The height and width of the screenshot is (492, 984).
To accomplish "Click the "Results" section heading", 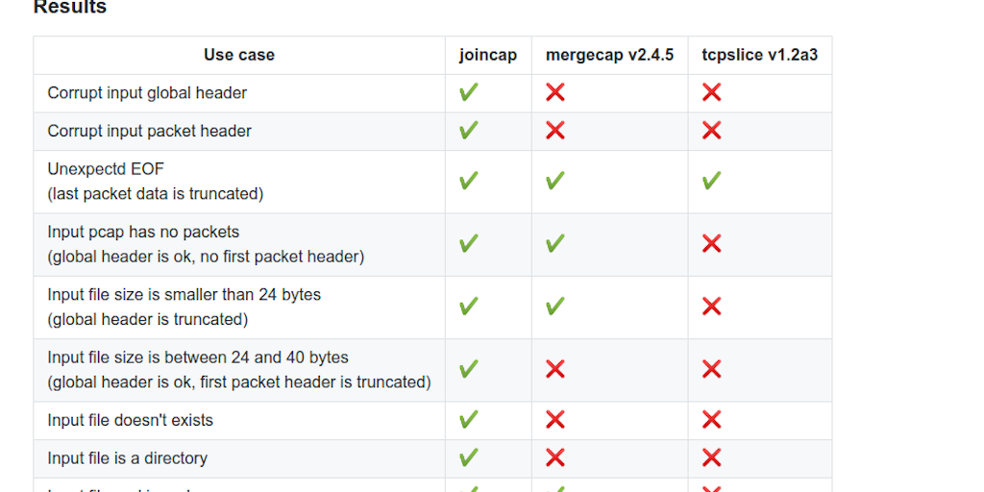I will click(70, 8).
